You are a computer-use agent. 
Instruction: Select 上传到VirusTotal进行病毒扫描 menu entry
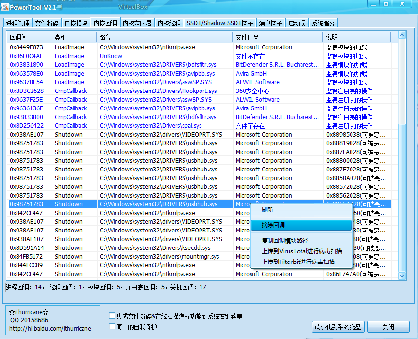tap(301, 251)
